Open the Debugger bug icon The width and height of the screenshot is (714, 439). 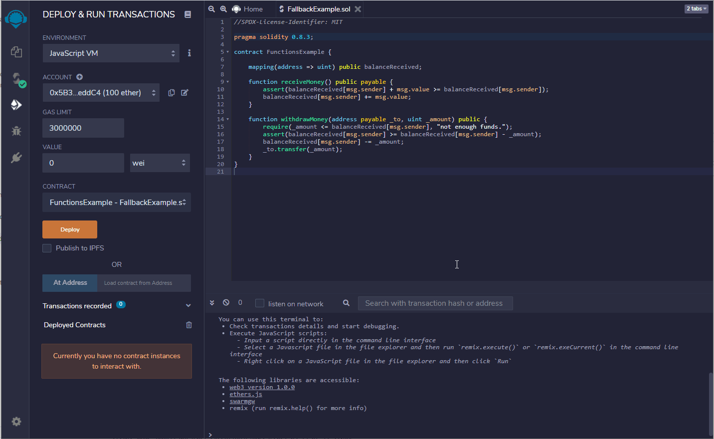pyautogui.click(x=16, y=131)
